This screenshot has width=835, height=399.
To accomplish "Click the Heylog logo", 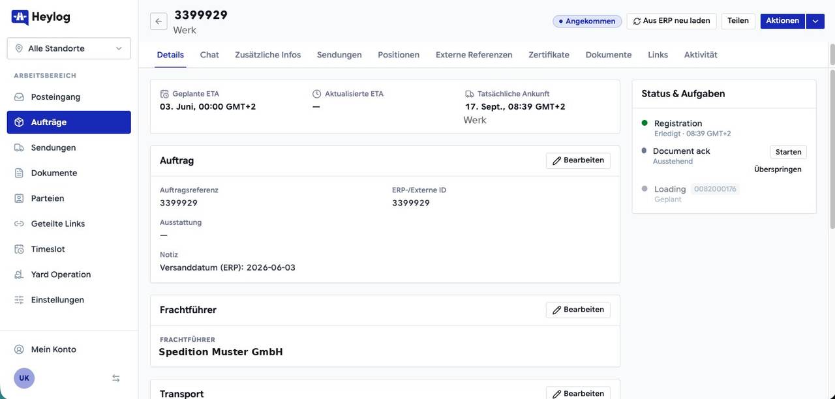I will click(x=40, y=18).
